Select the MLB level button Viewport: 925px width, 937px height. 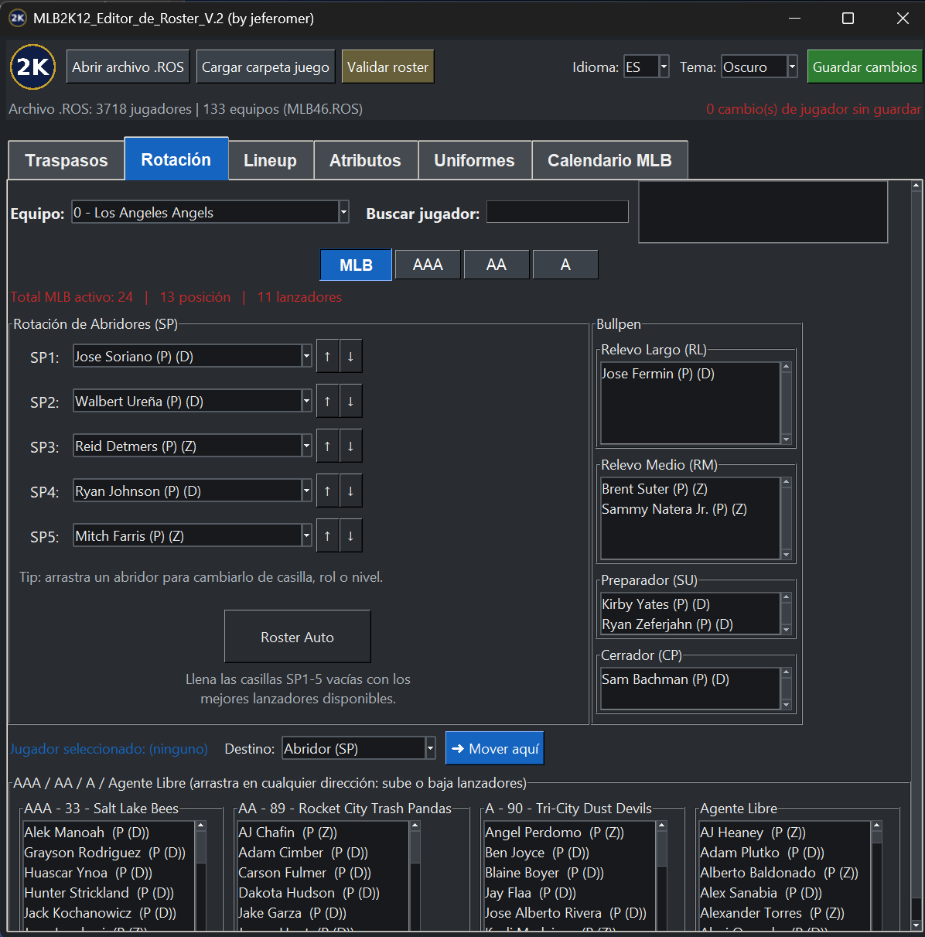click(x=357, y=265)
